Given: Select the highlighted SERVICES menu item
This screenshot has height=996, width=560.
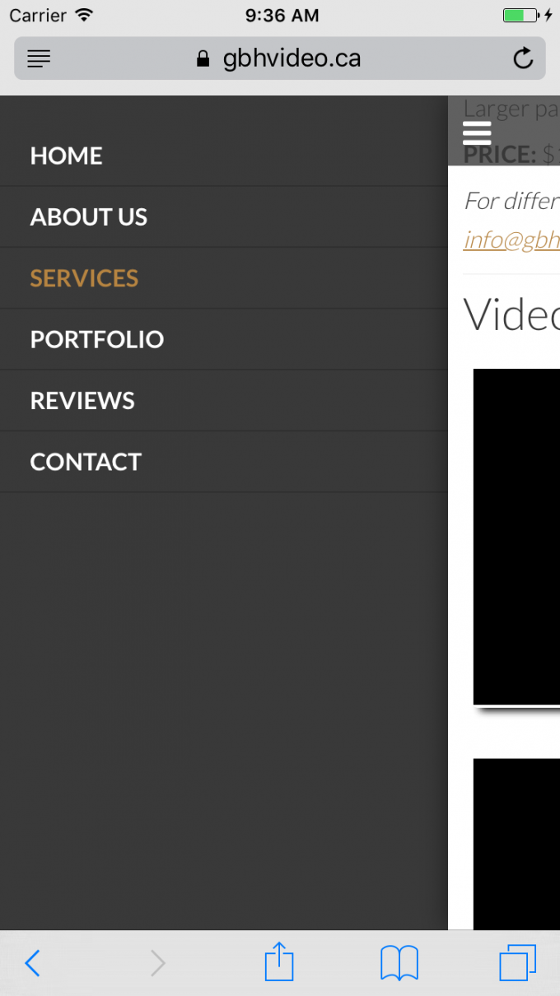Looking at the screenshot, I should (x=224, y=278).
